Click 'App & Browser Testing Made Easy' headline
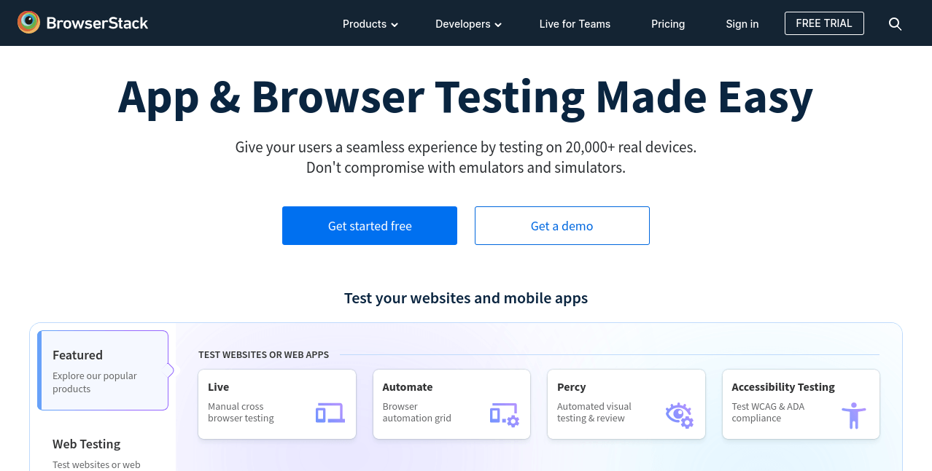 click(x=466, y=97)
